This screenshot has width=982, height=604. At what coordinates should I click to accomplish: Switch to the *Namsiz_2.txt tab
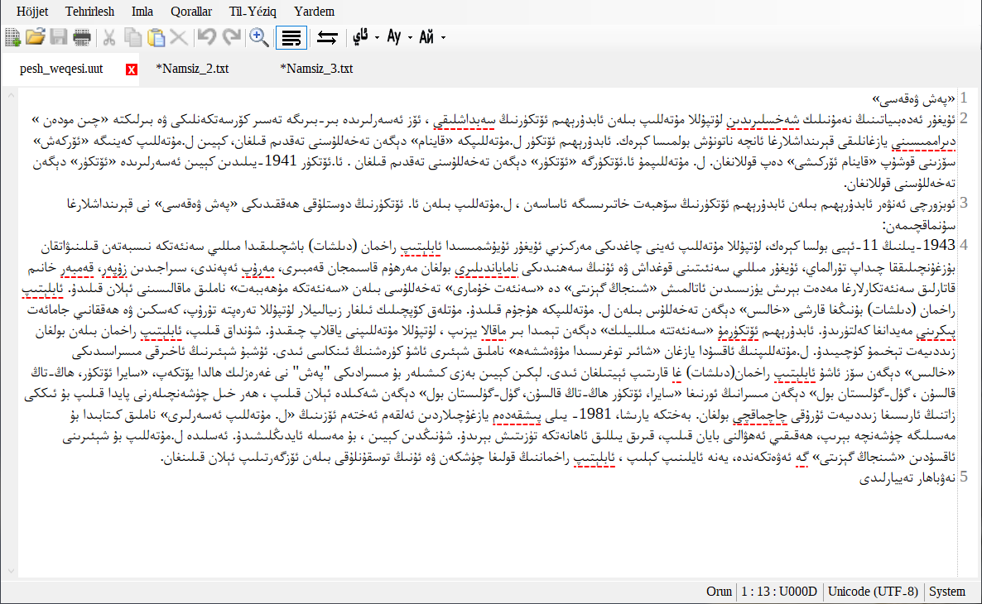(192, 69)
